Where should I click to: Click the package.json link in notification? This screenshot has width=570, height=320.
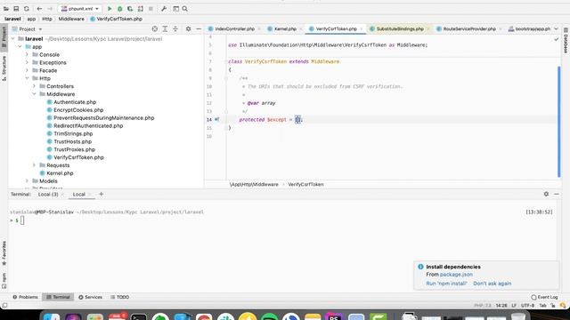click(456, 275)
